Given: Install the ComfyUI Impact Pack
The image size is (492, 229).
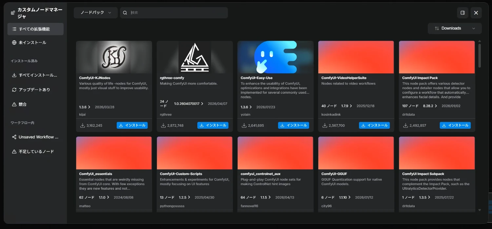Looking at the screenshot, I should coord(455,125).
